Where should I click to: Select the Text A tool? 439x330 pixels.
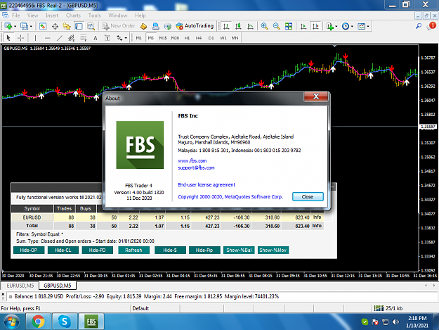click(96, 38)
